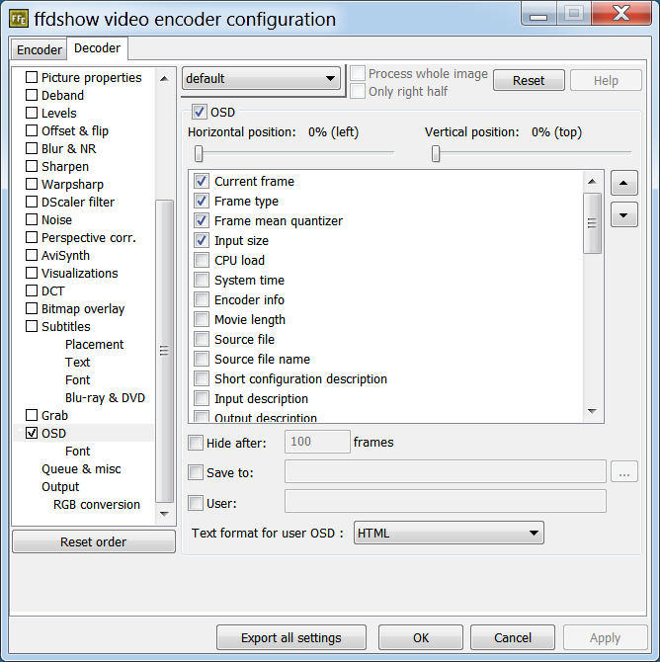Uncheck the OSD checkbox in filter list
The image size is (660, 662).
(32, 433)
